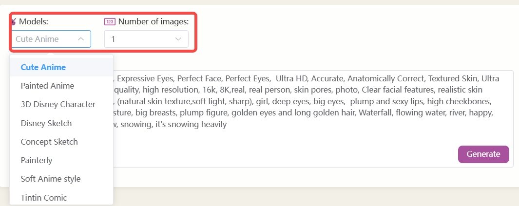Click the Number of images label text
The width and height of the screenshot is (519, 206).
point(154,21)
